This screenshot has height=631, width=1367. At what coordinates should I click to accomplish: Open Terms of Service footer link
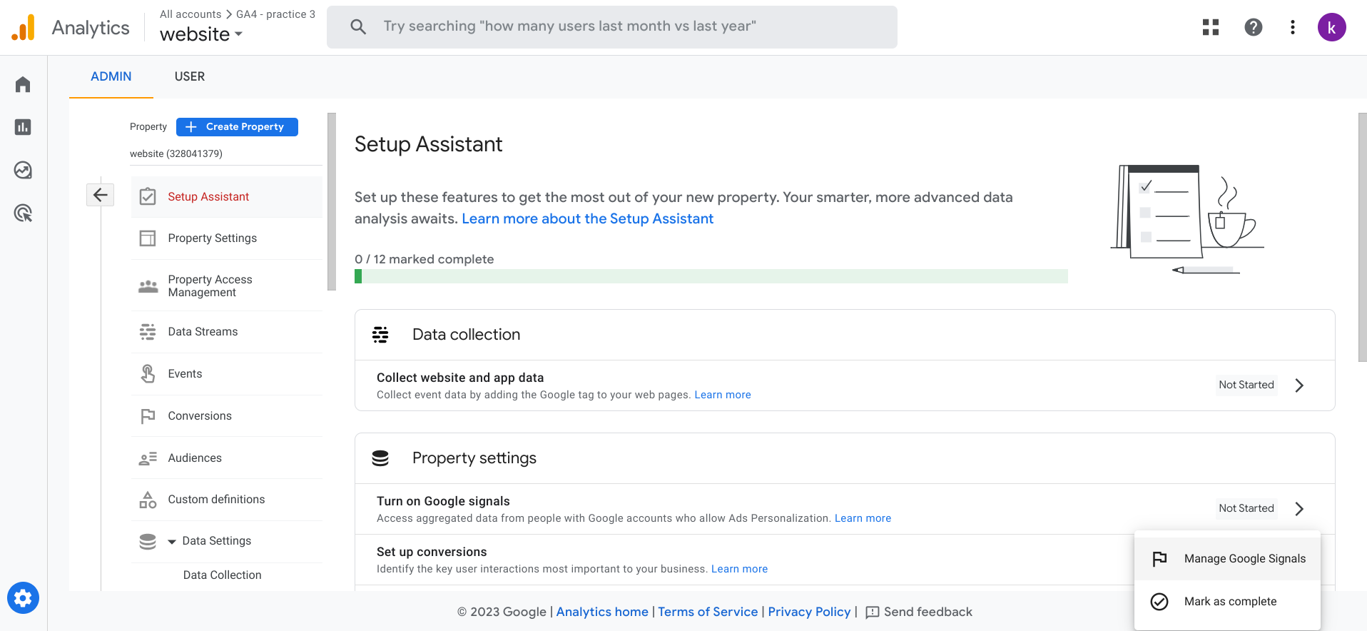(708, 612)
